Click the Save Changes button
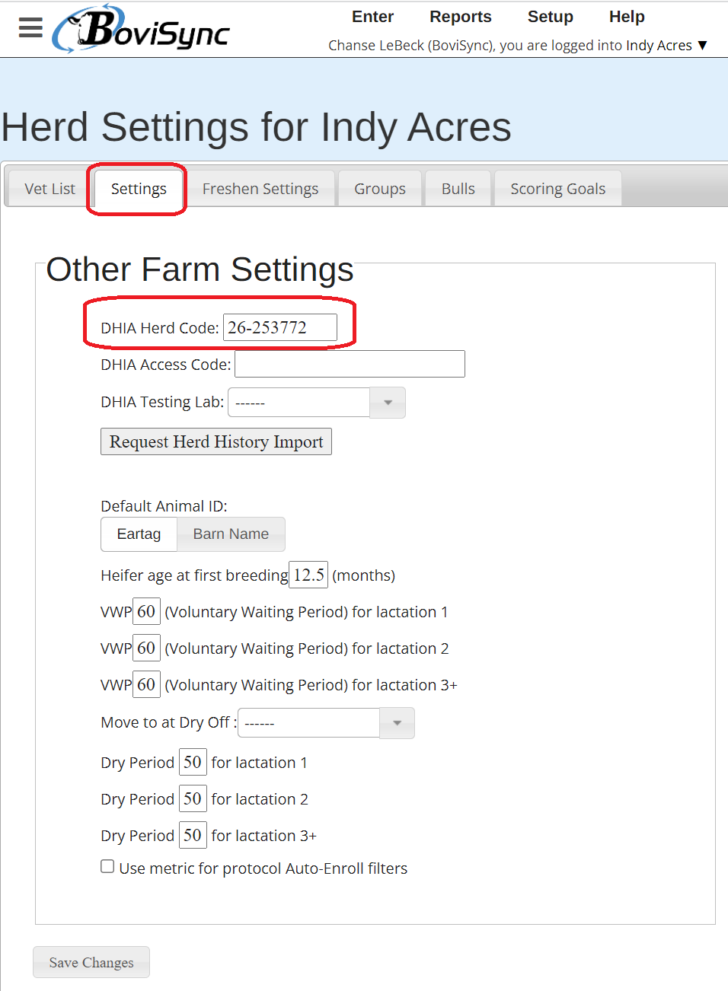This screenshot has height=991, width=728. [91, 963]
